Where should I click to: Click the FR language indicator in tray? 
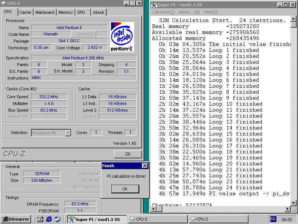tap(273, 219)
